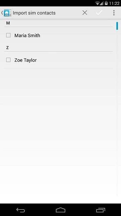Go back using the header chevron
The width and height of the screenshot is (121, 216).
pyautogui.click(x=2, y=13)
